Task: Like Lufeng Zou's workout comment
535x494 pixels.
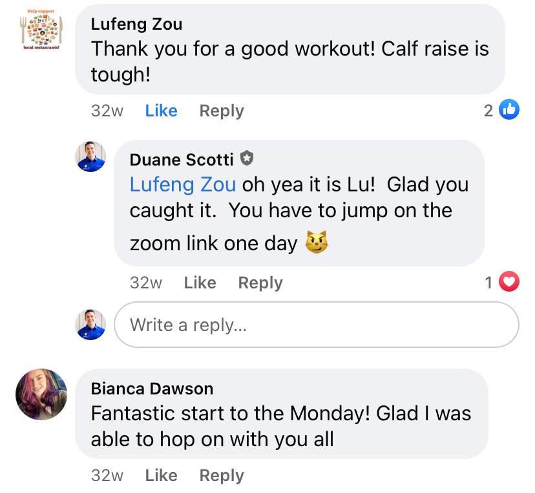Action: pyautogui.click(x=161, y=111)
